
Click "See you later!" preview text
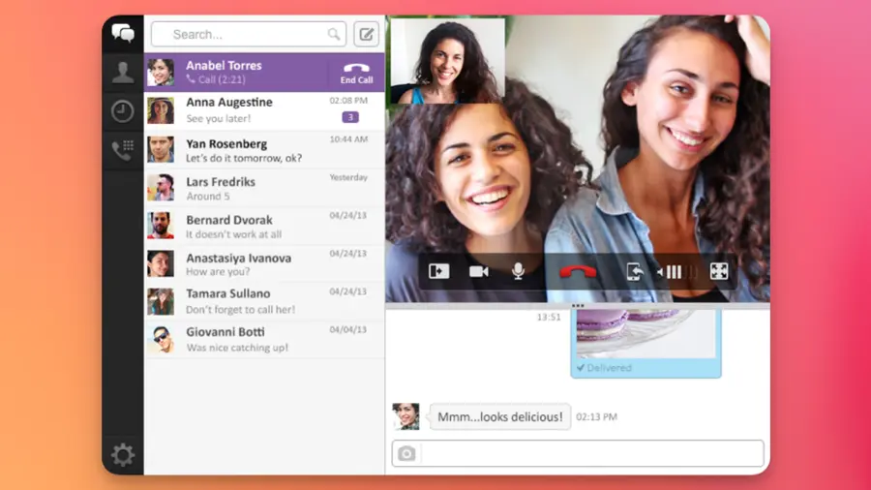tap(219, 118)
